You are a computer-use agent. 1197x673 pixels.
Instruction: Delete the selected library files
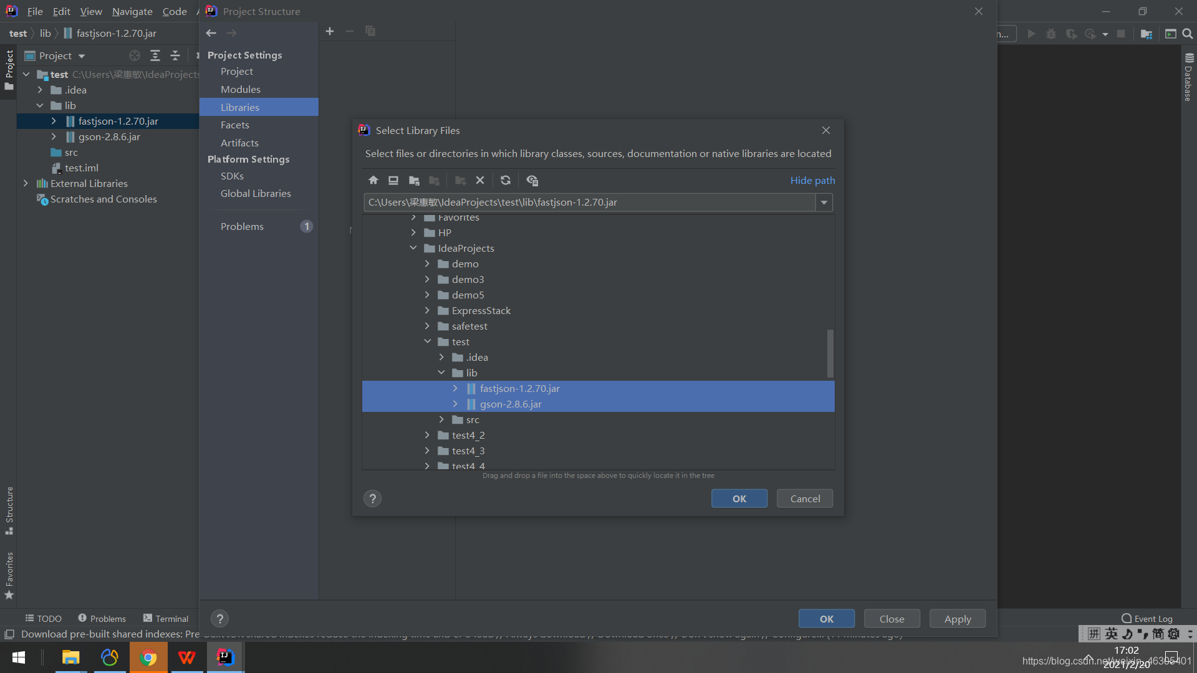480,180
